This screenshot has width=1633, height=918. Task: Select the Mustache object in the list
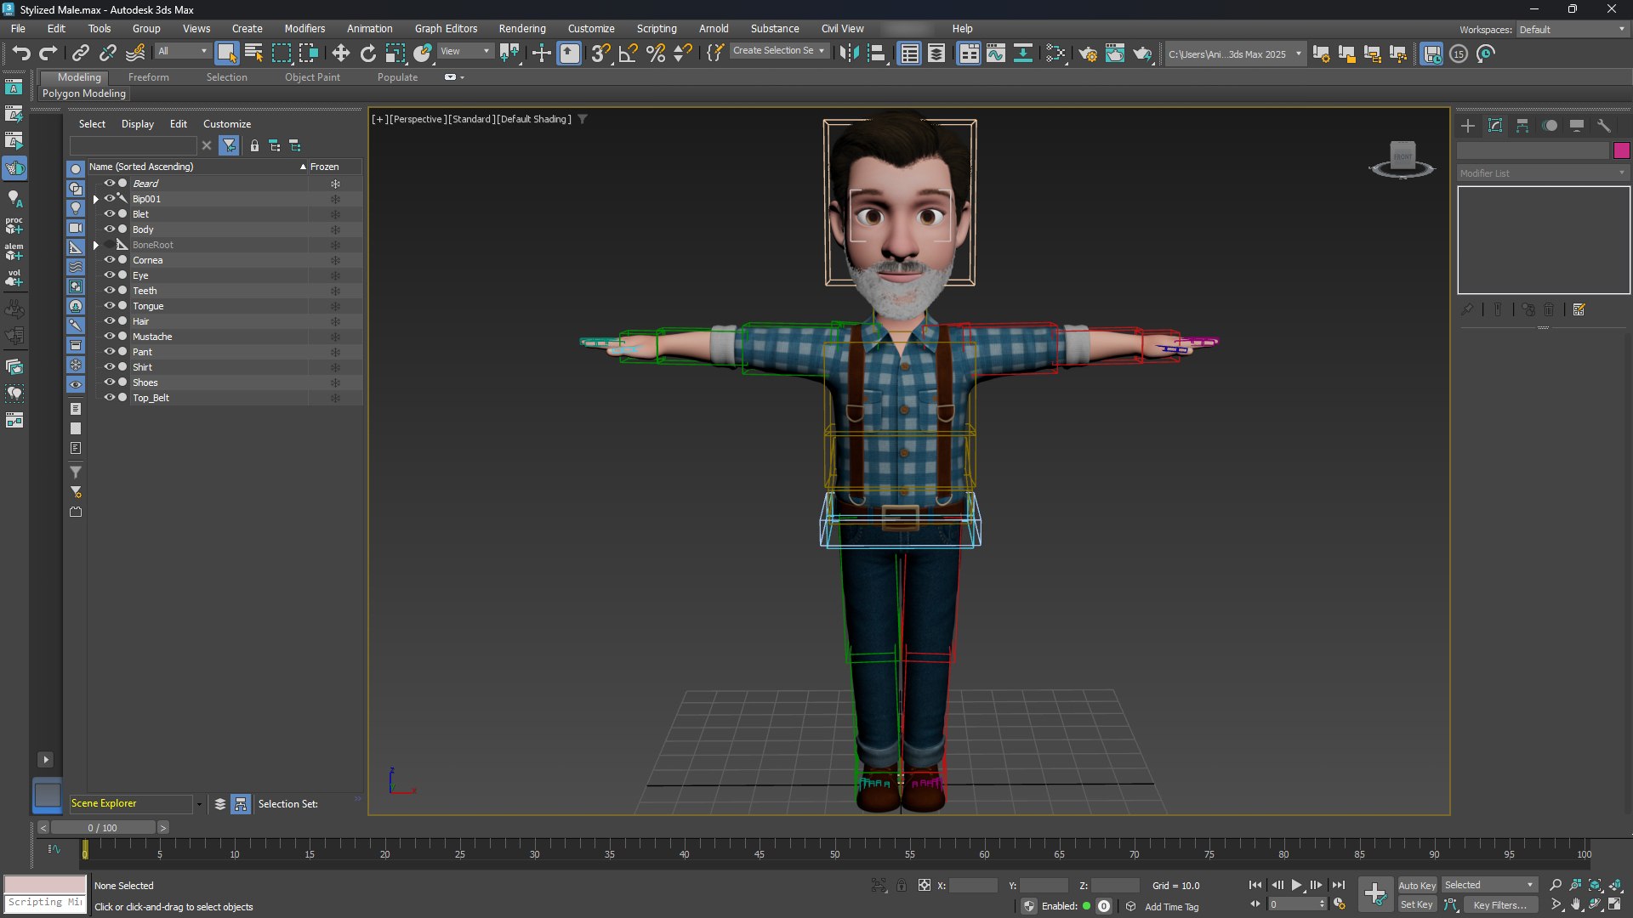click(x=152, y=337)
